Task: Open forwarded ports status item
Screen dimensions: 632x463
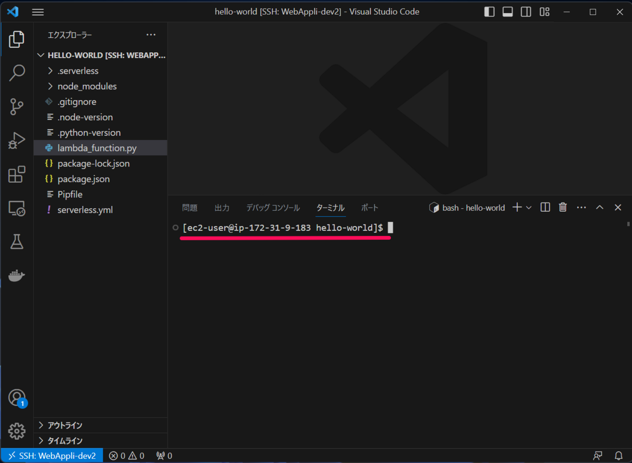Action: click(164, 456)
